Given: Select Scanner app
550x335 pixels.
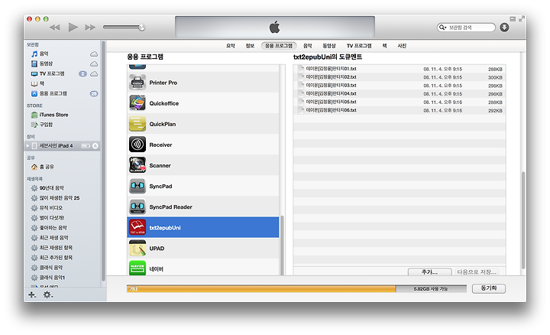Looking at the screenshot, I should tap(203, 165).
